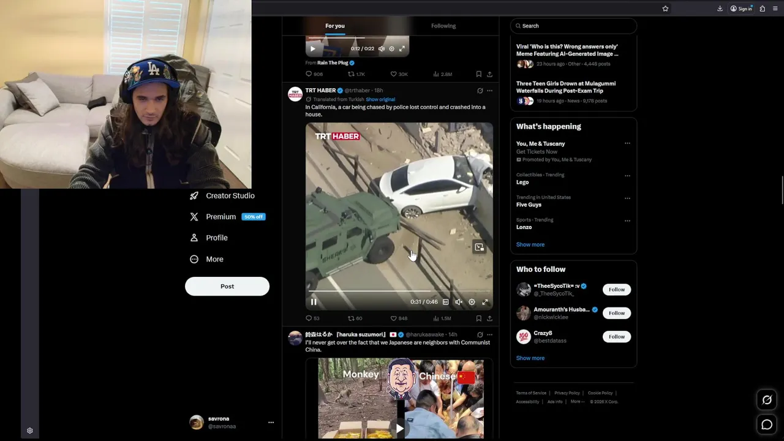784x441 pixels.
Task: Open the Three Teen Girls Drown news story
Action: click(573, 92)
